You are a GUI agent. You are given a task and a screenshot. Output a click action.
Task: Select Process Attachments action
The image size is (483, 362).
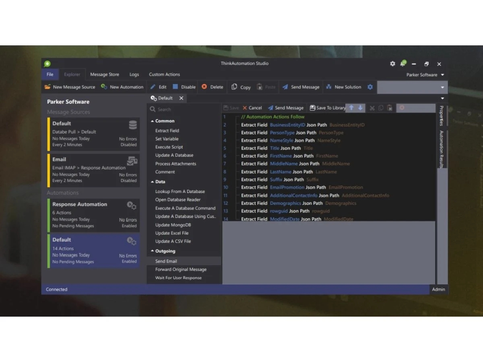tap(176, 164)
